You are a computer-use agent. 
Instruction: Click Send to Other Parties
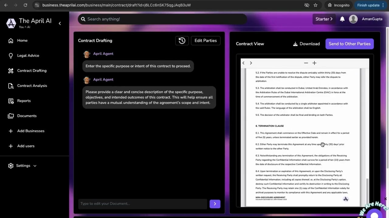[349, 44]
